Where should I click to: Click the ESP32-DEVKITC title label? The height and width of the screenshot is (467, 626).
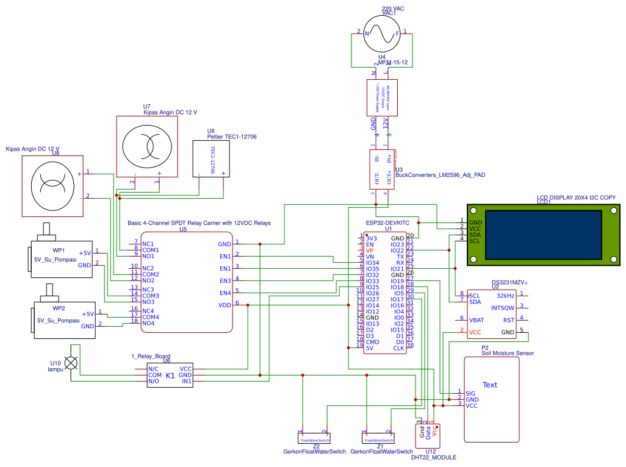tap(387, 223)
